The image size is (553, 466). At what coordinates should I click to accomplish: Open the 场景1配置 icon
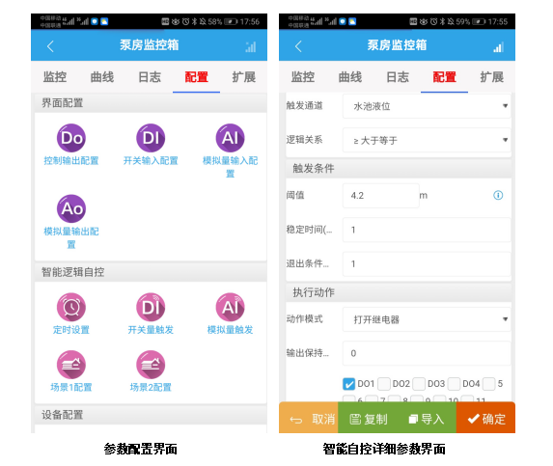click(71, 365)
